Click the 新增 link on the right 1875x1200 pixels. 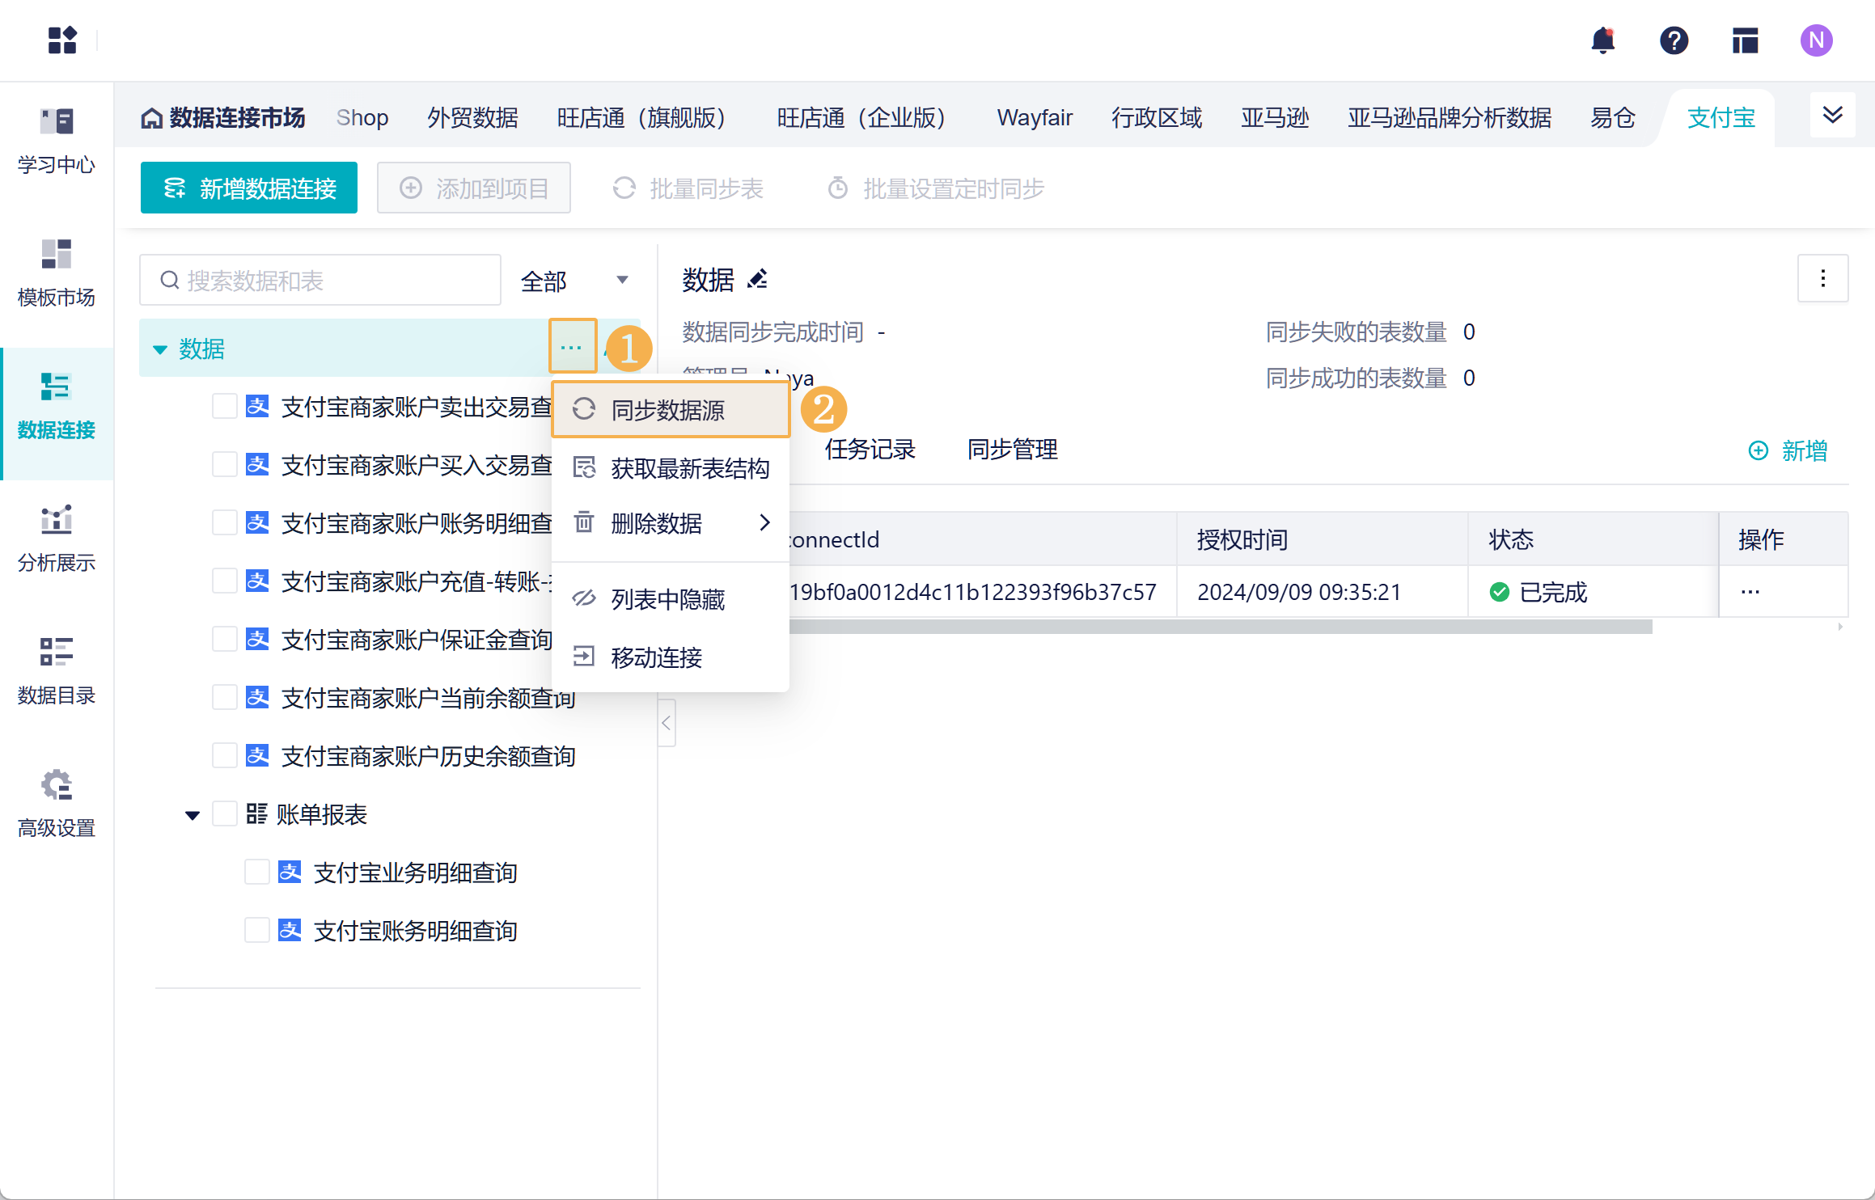pos(1788,450)
